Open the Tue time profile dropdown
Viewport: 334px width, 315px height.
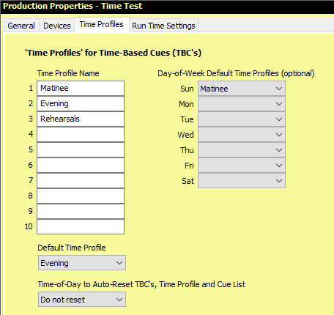click(242, 119)
